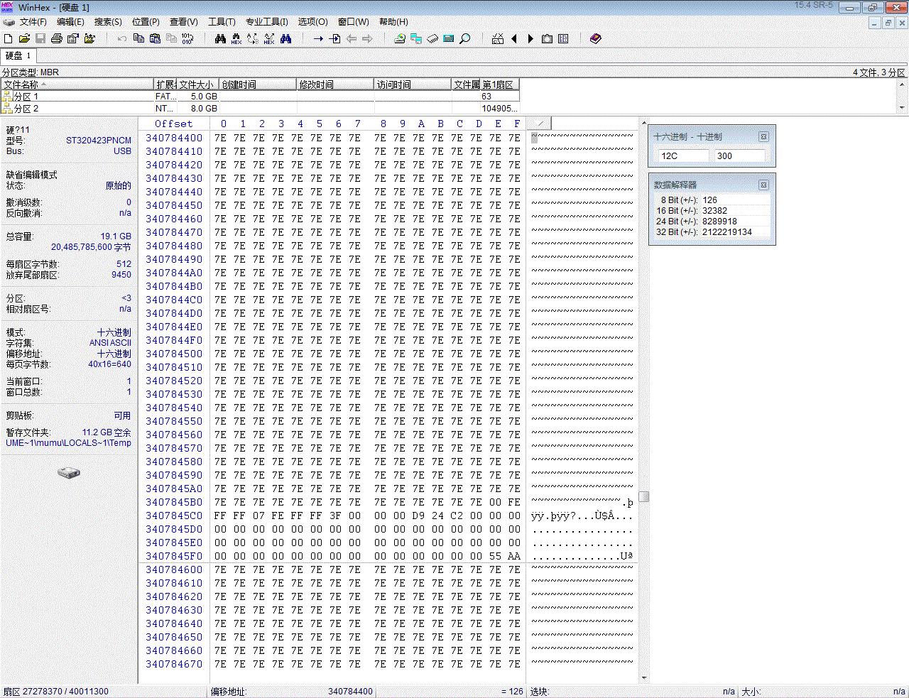This screenshot has height=698, width=909.
Task: Open the 帮助(H) menu
Action: [393, 22]
